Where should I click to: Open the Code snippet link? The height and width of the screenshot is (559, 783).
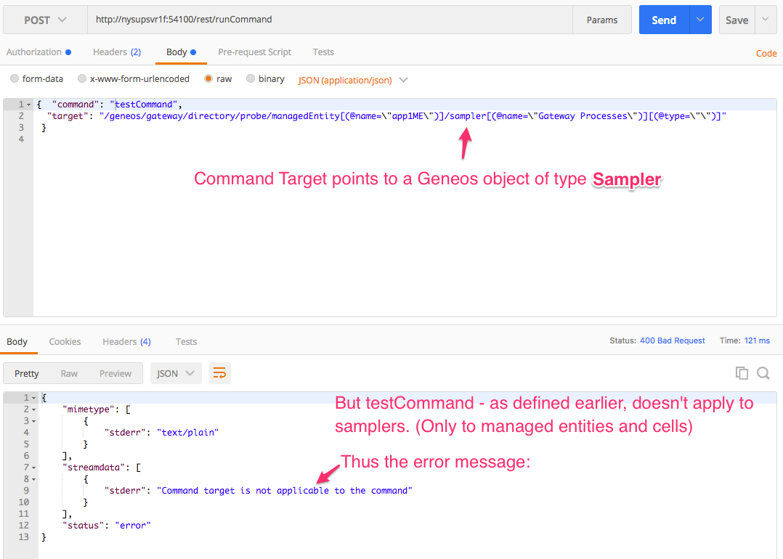tap(766, 53)
